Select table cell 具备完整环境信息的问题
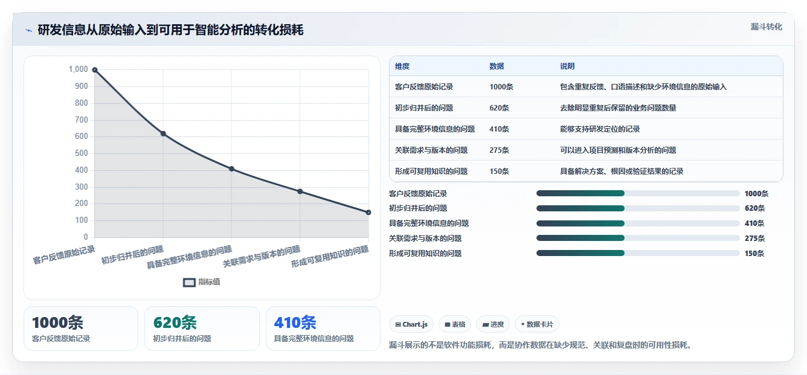This screenshot has width=807, height=375. tap(435, 129)
